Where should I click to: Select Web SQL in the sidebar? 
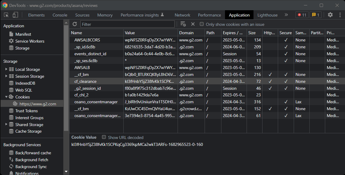coord(23,90)
